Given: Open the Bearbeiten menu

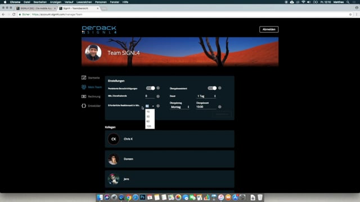Looking at the screenshot, I should click(40, 2).
